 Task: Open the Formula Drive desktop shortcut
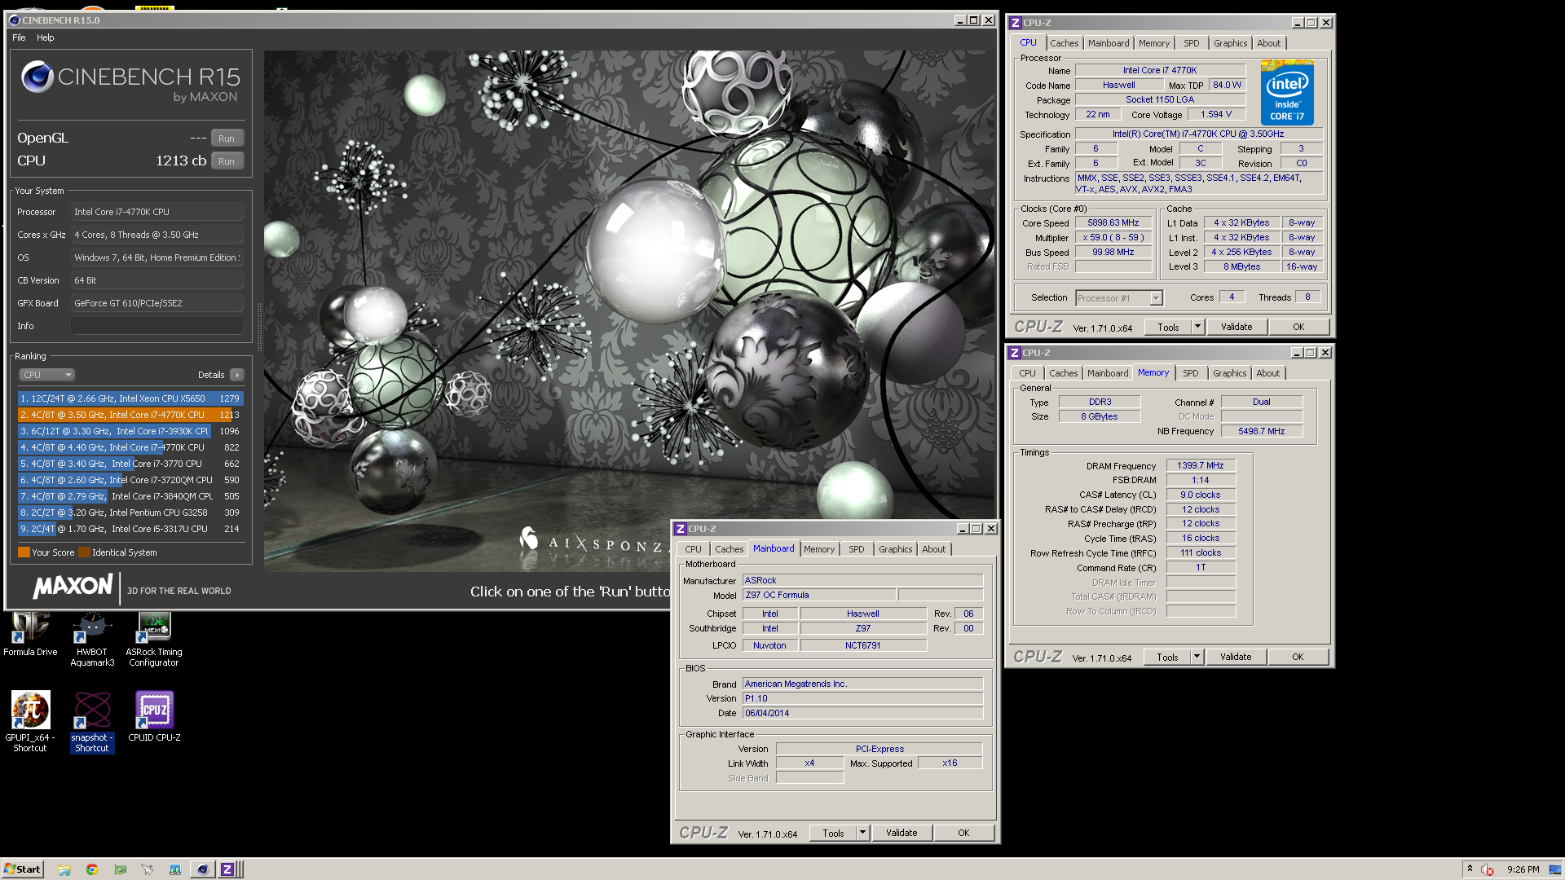30,635
